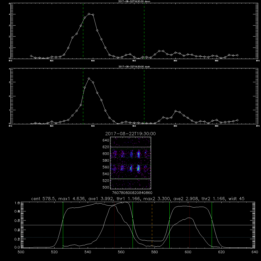
Task: Click the peak diamond marker in the dawn plot
Action: pos(89,14)
